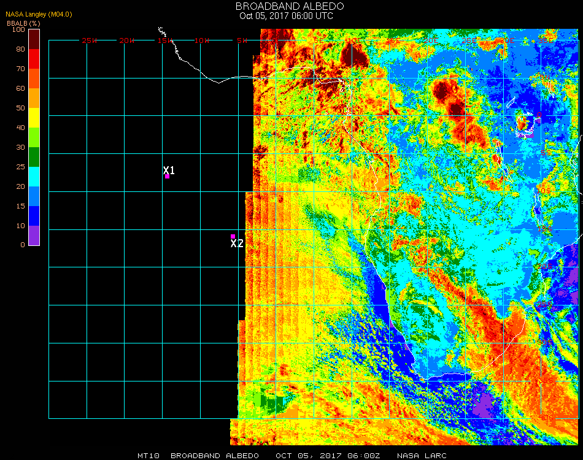Select the dark red 80–100% legend swatch
The image size is (583, 460).
[x=34, y=39]
